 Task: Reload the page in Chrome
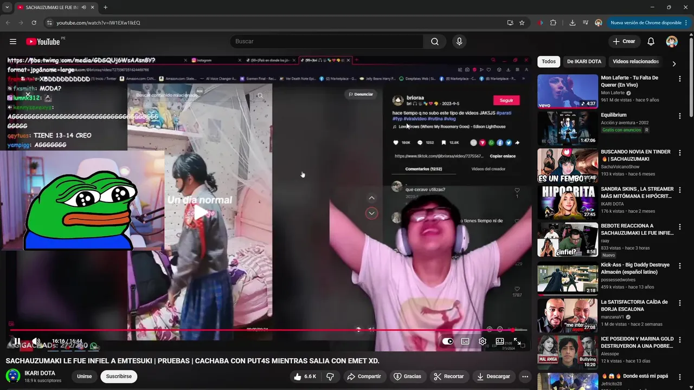click(x=34, y=23)
